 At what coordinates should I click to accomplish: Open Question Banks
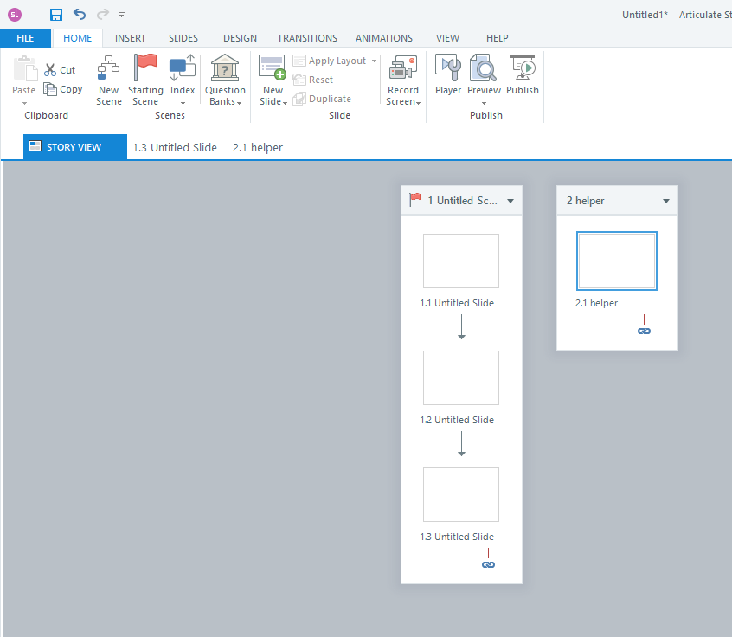coord(225,80)
